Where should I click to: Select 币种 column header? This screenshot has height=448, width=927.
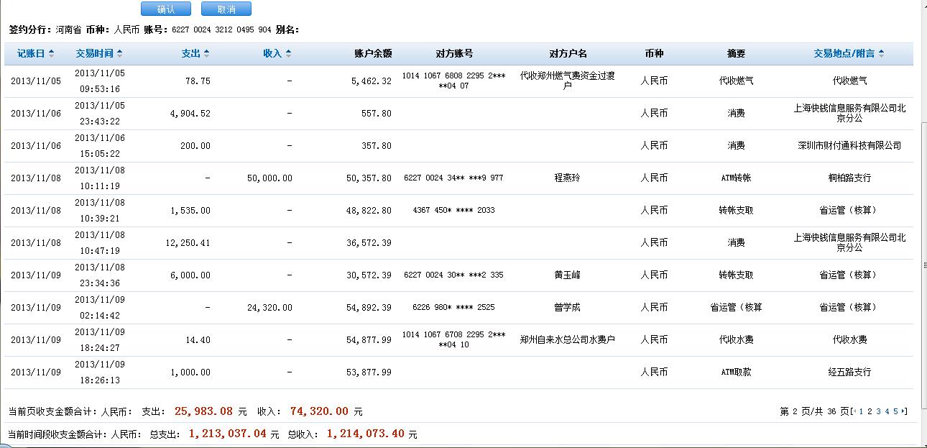tap(654, 54)
